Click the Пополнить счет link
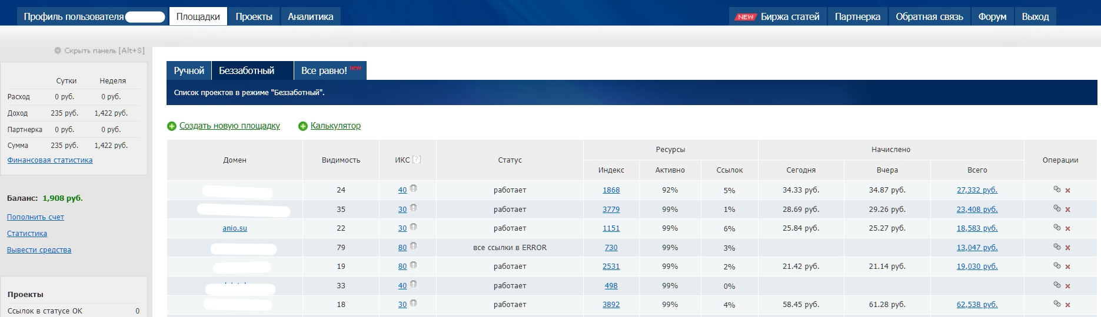The height and width of the screenshot is (317, 1101). (x=35, y=217)
